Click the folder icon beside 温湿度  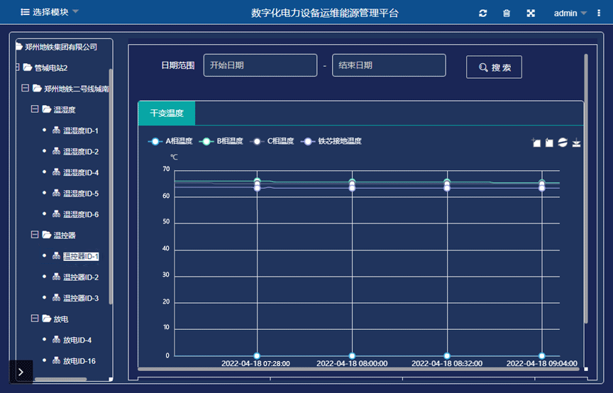[47, 109]
